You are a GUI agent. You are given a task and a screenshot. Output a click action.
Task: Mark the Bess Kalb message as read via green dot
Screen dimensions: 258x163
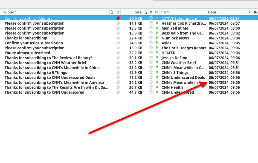(157, 33)
